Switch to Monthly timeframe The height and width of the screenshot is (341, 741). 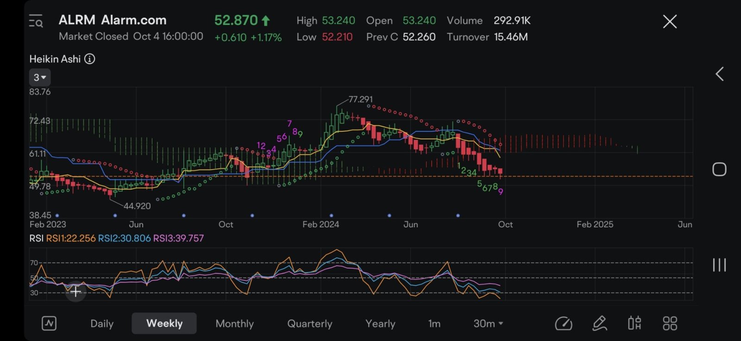[x=235, y=323]
